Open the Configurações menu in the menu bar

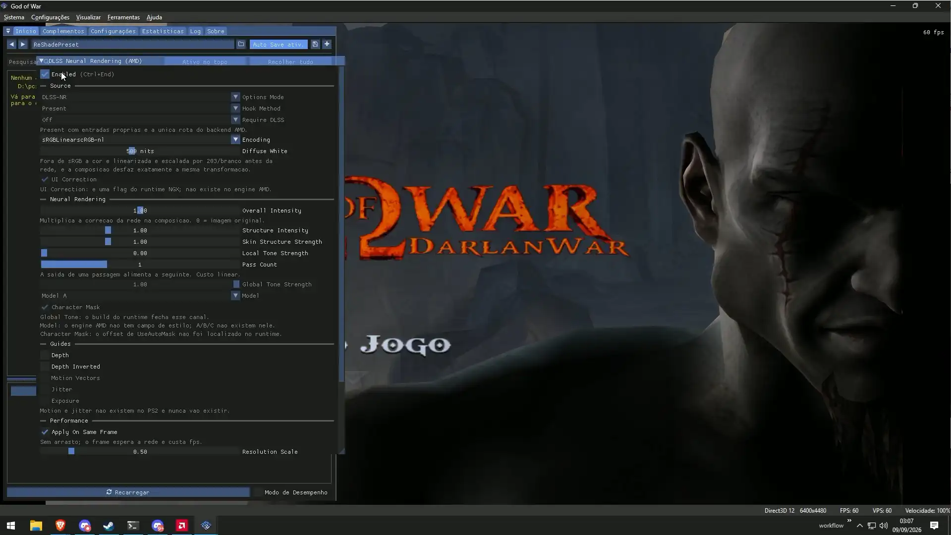50,17
